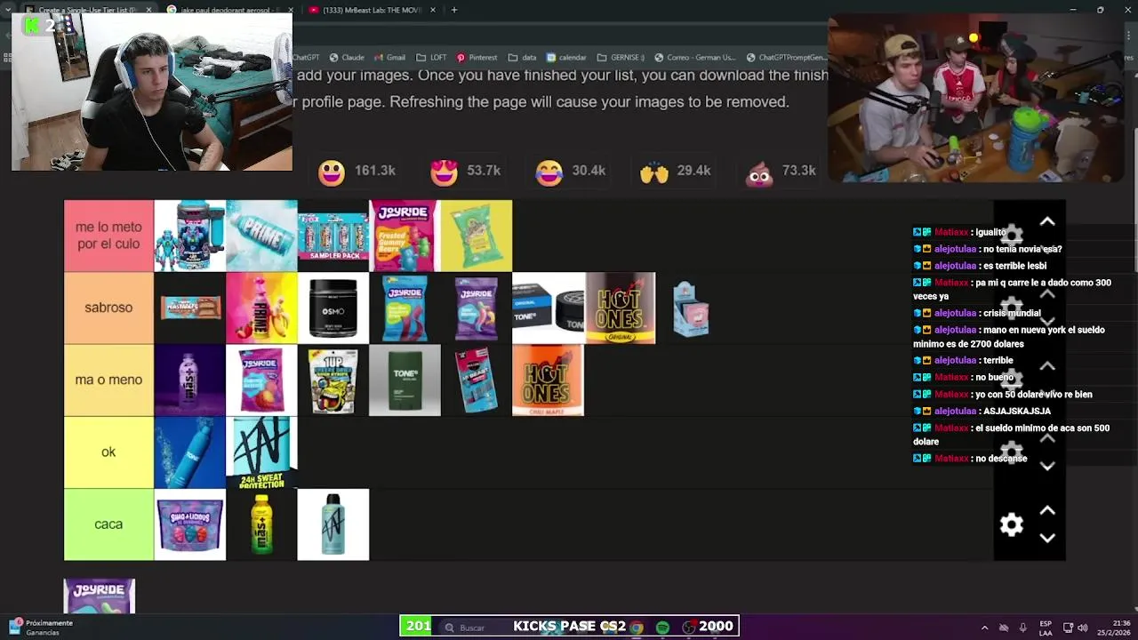Viewport: 1138px width, 640px height.
Task: Open Google Chrome from the taskbar
Action: coord(637,628)
